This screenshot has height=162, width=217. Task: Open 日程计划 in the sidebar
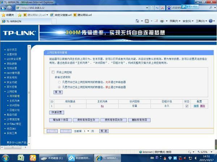click(14, 110)
